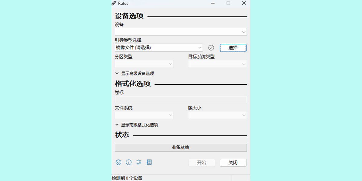Click the 开始 start button
Image resolution: width=362 pixels, height=181 pixels.
pos(202,163)
